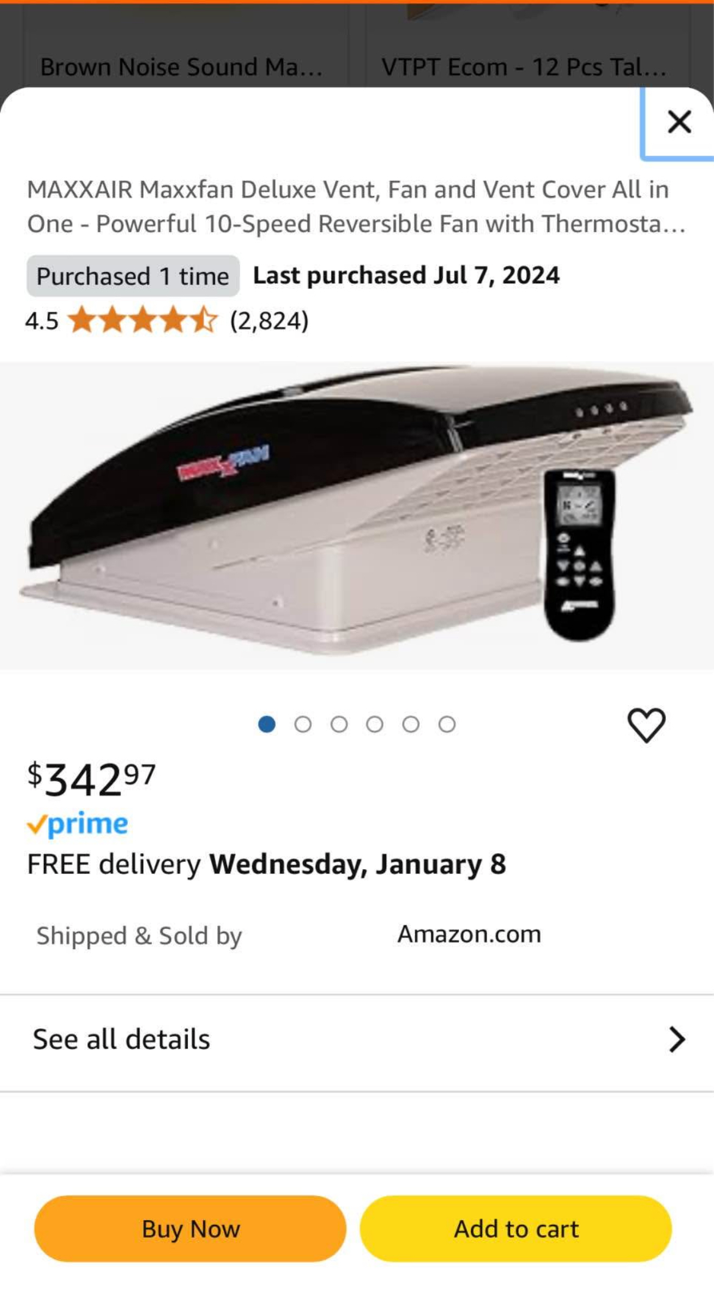Viewport: 714px width, 1289px height.
Task: Select the fifth image carousel dot
Action: [x=411, y=724]
